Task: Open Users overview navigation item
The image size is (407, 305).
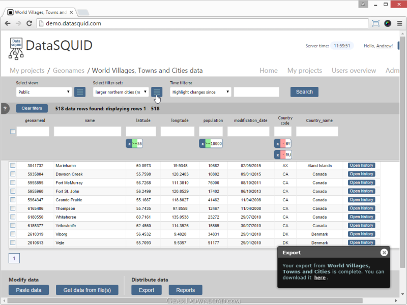Action: 354,70
